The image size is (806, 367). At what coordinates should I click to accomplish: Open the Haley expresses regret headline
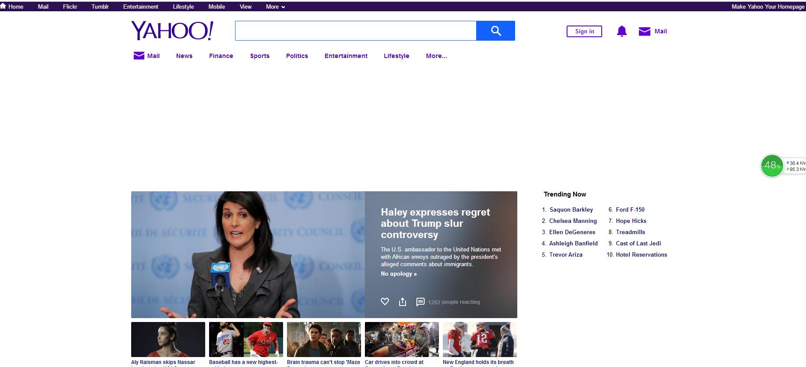(435, 223)
